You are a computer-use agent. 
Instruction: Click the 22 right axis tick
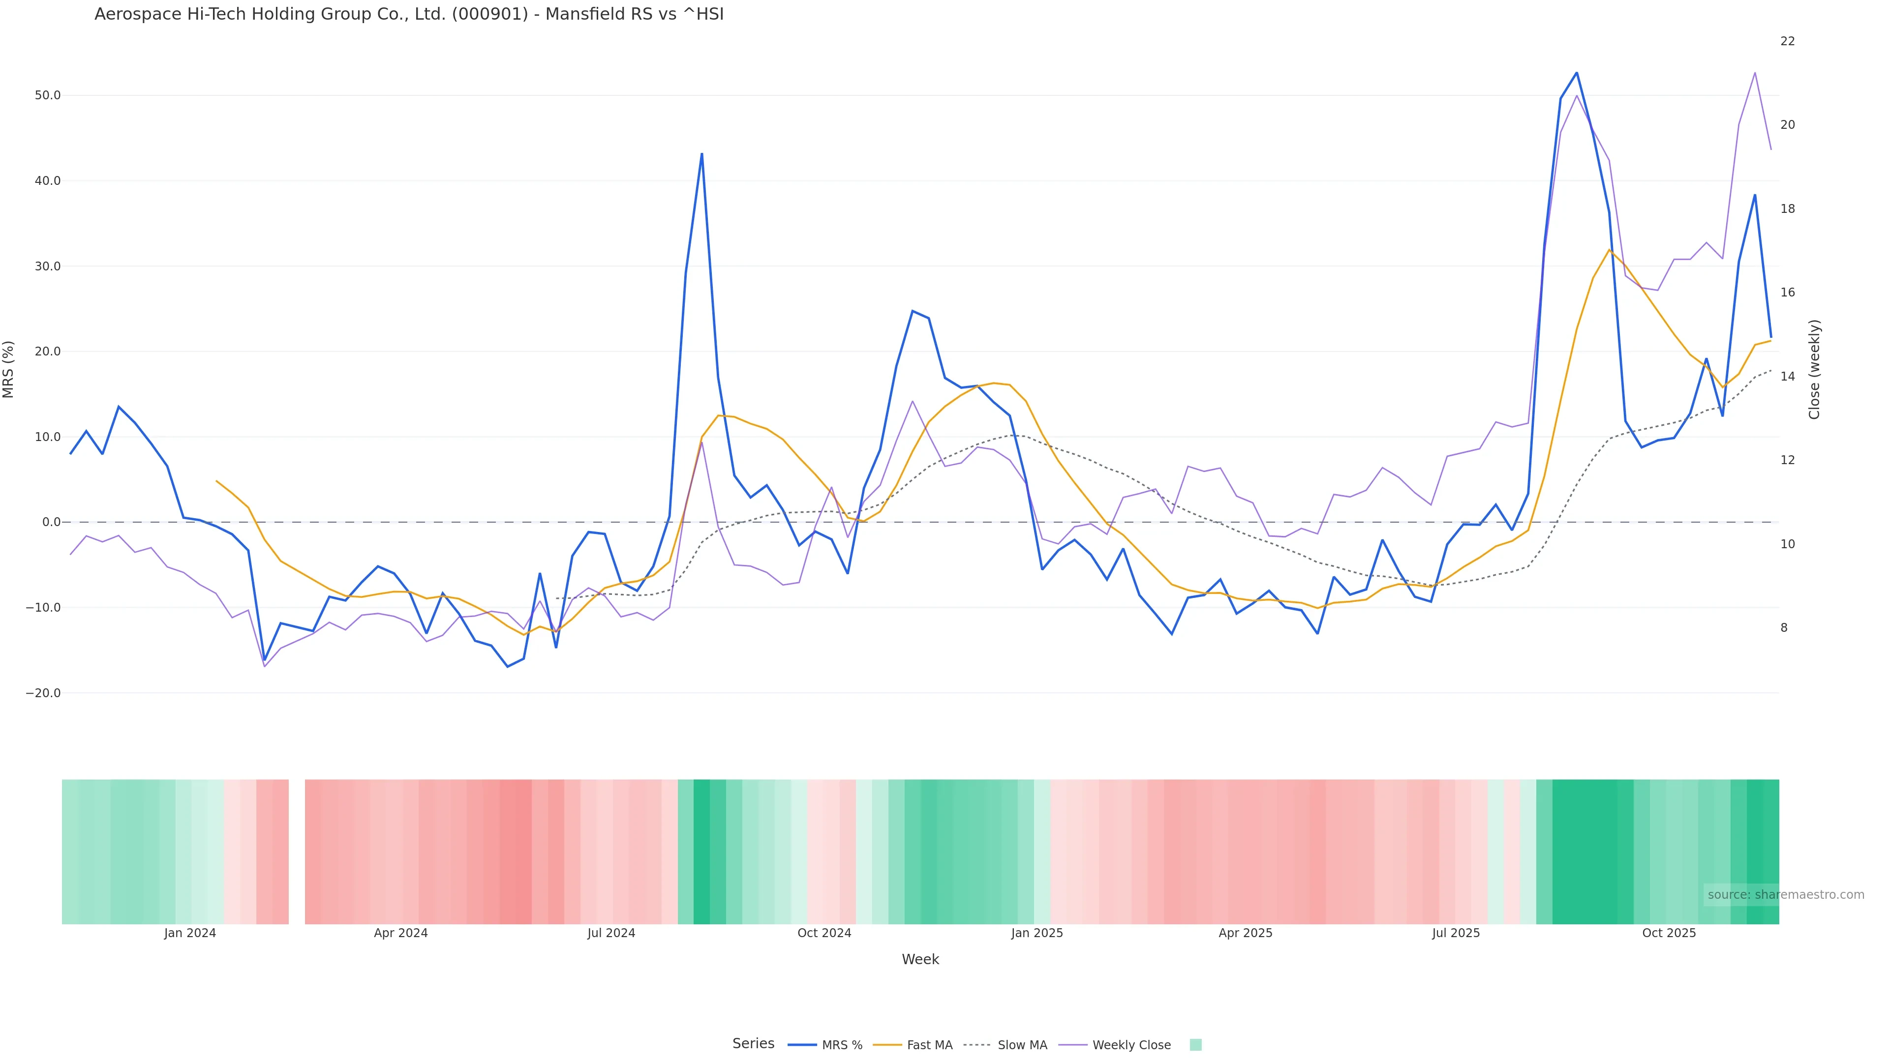[x=1787, y=41]
